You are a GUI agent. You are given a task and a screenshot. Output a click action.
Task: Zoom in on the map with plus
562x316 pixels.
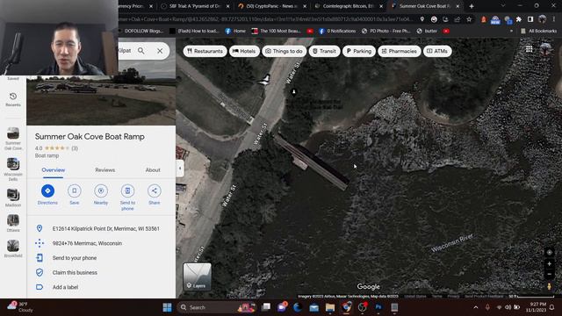pos(549,263)
